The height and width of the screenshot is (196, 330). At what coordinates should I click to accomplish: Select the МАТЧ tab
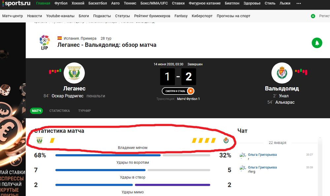click(x=36, y=111)
